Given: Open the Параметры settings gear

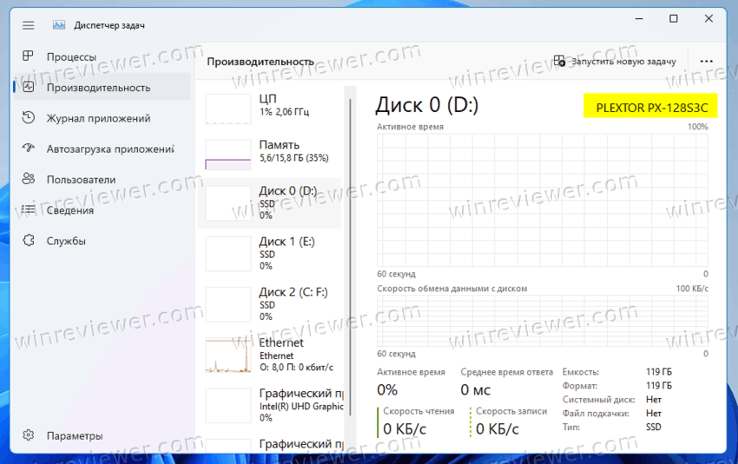Looking at the screenshot, I should coord(29,435).
